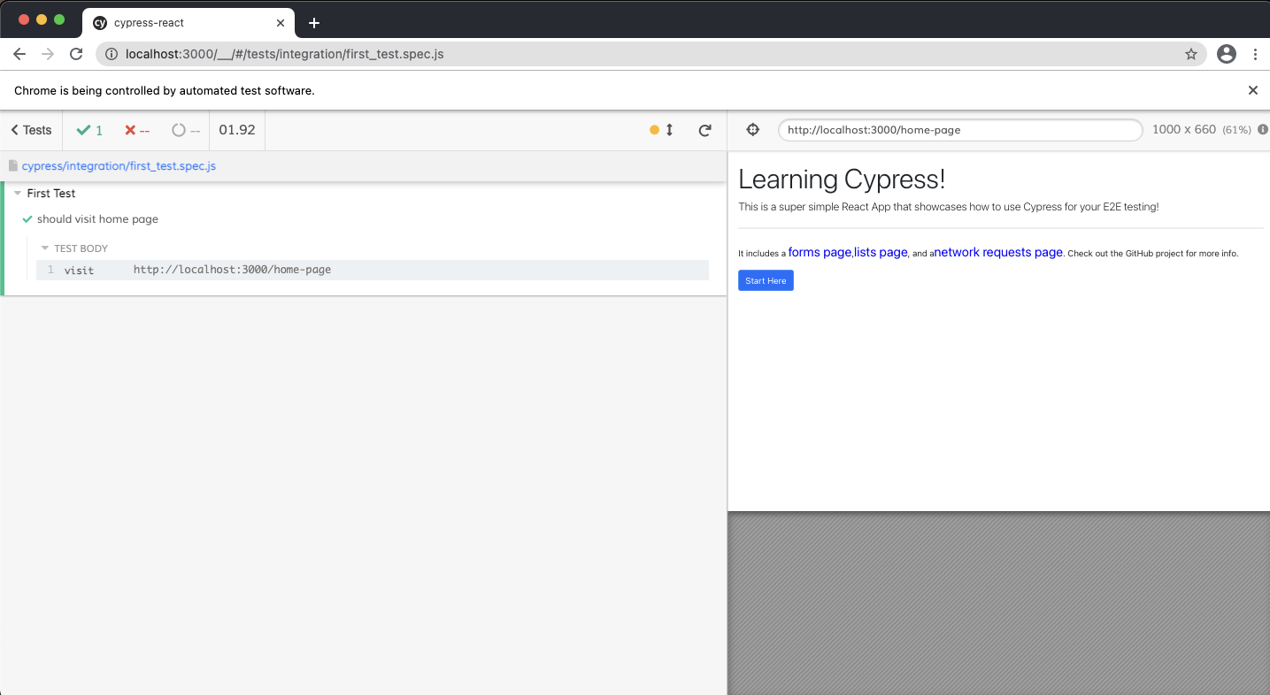Click the viewport info icon beside 61%
Image resolution: width=1270 pixels, height=695 pixels.
pyautogui.click(x=1263, y=130)
